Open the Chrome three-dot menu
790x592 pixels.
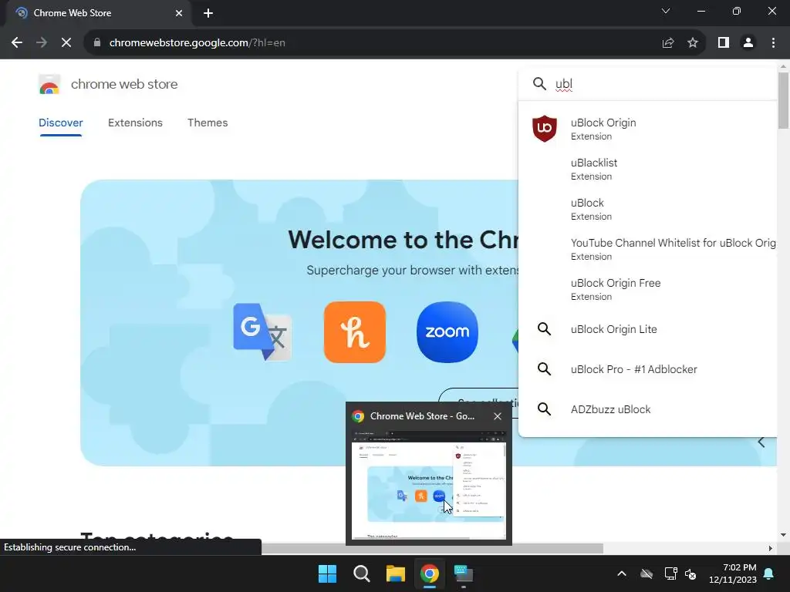(773, 43)
